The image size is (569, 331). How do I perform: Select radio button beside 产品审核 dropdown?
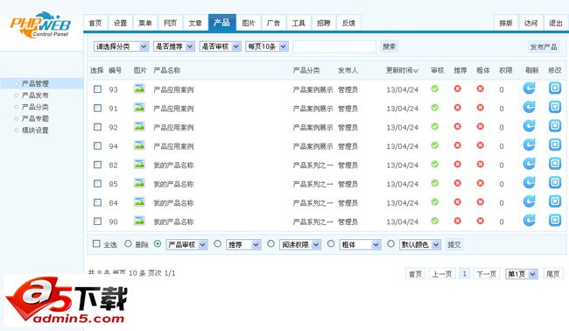158,244
